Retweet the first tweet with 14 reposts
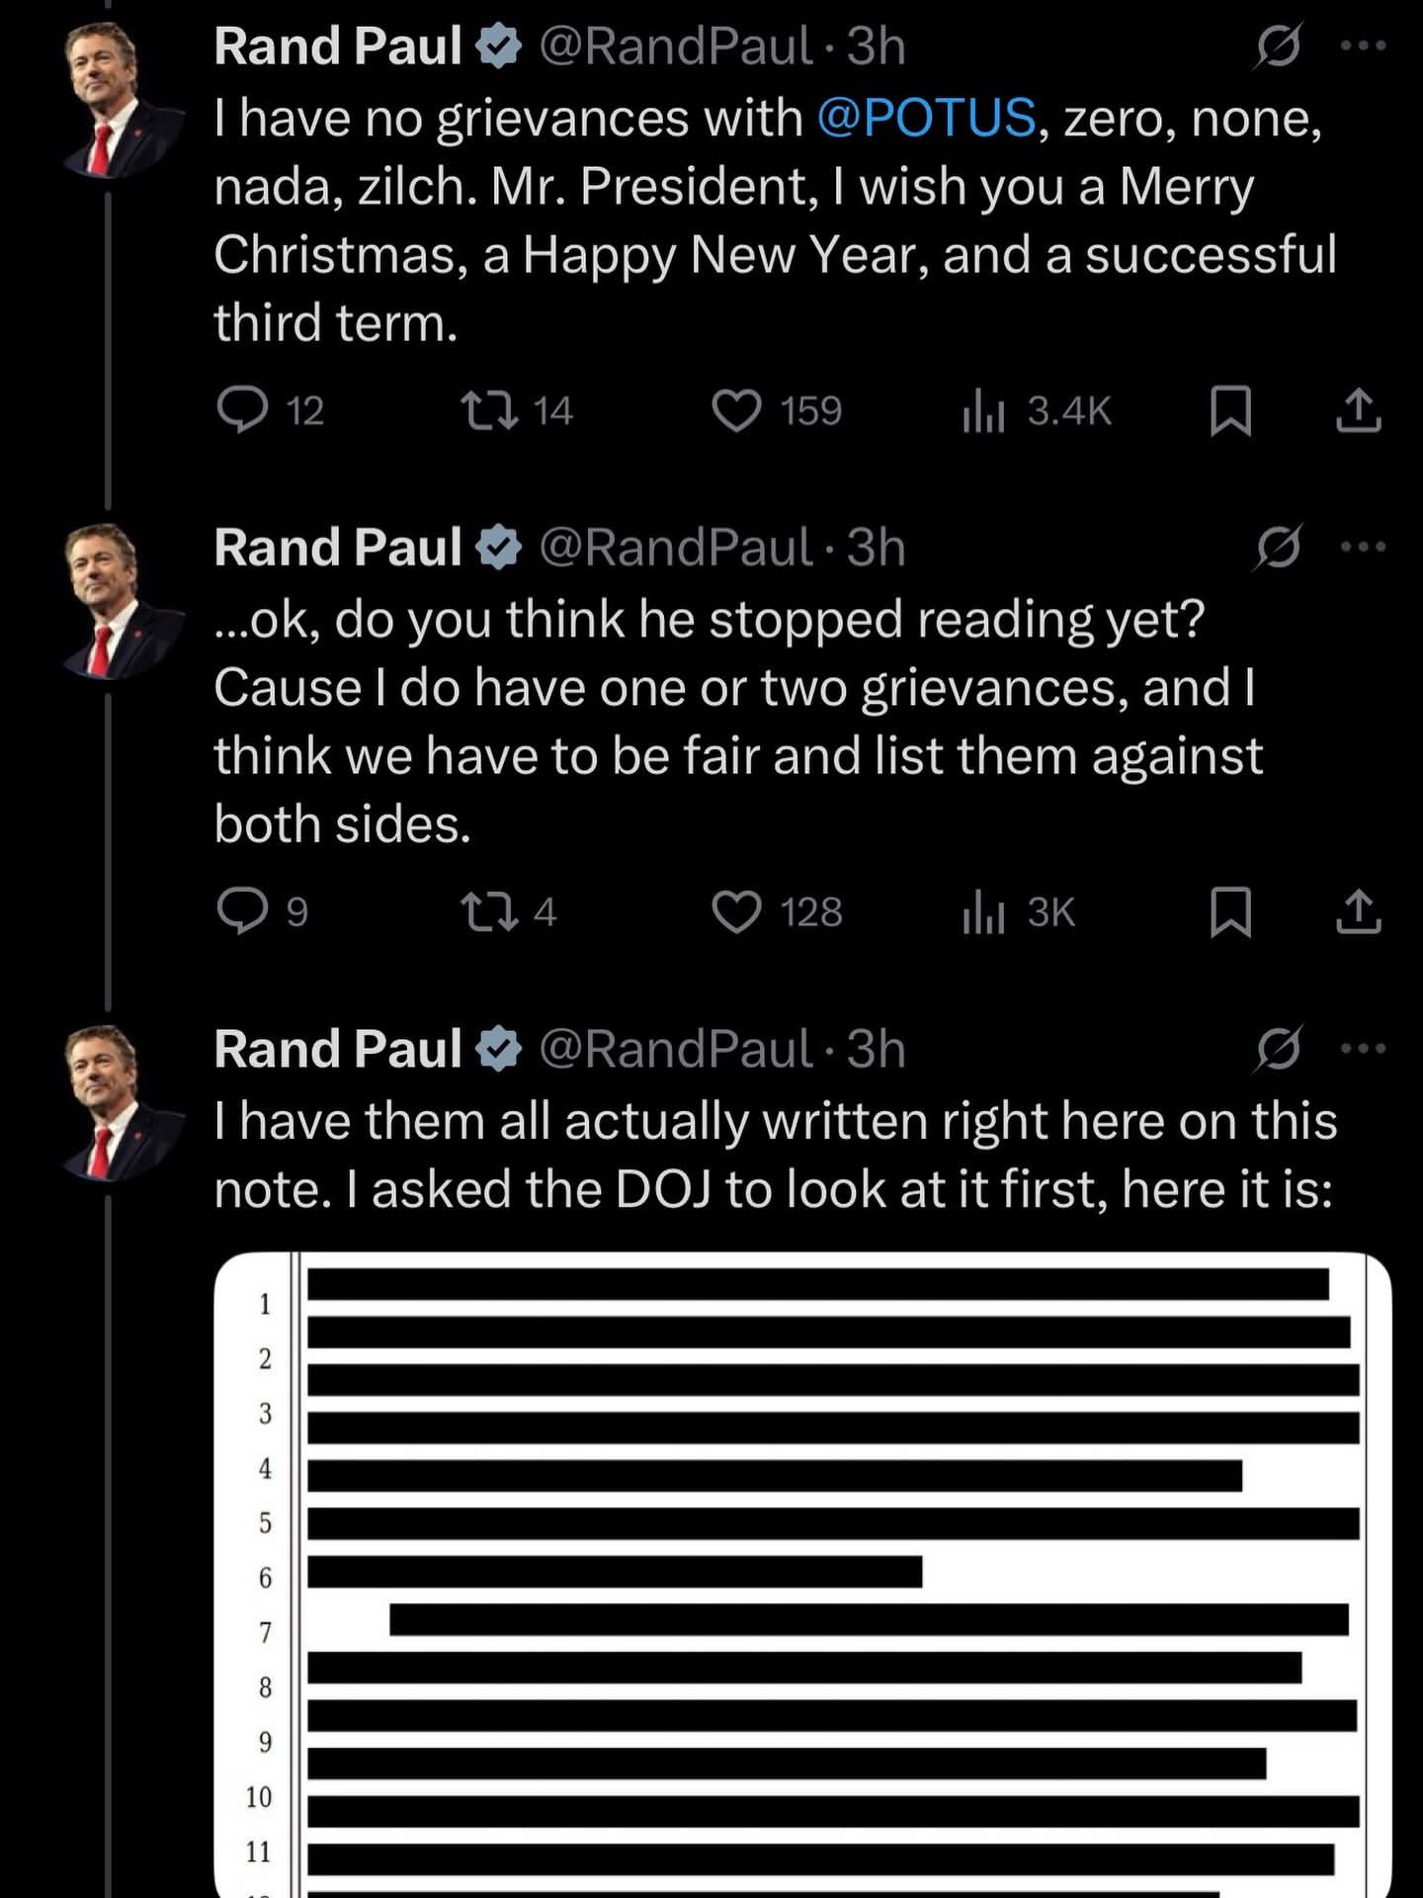The height and width of the screenshot is (1898, 1423). (491, 410)
